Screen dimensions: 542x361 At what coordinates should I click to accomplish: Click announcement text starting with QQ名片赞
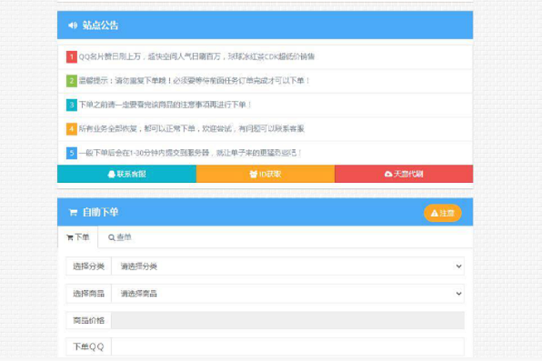pyautogui.click(x=196, y=57)
